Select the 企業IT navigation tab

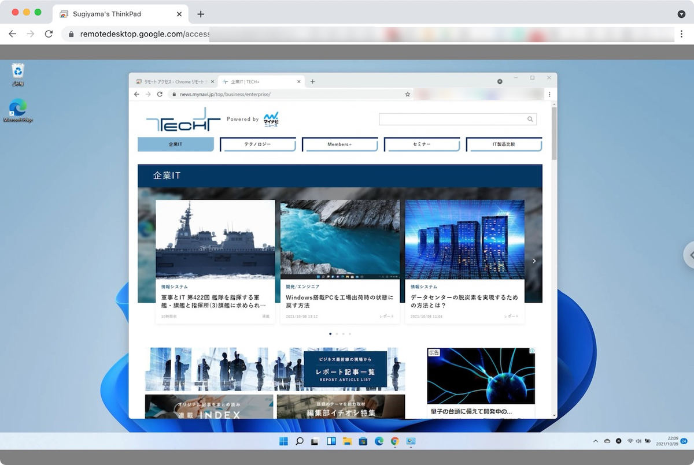coord(176,144)
